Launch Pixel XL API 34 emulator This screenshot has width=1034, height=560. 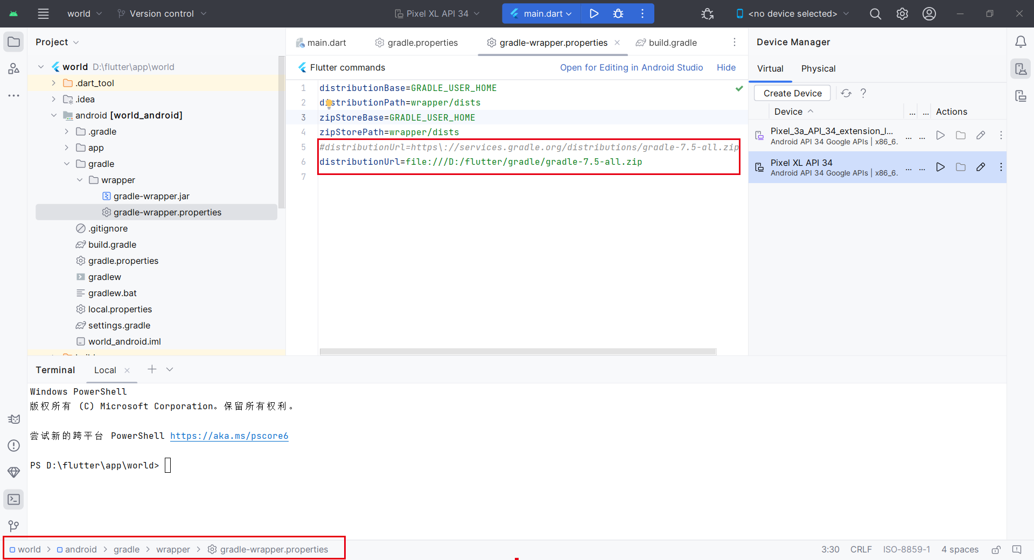(x=940, y=167)
